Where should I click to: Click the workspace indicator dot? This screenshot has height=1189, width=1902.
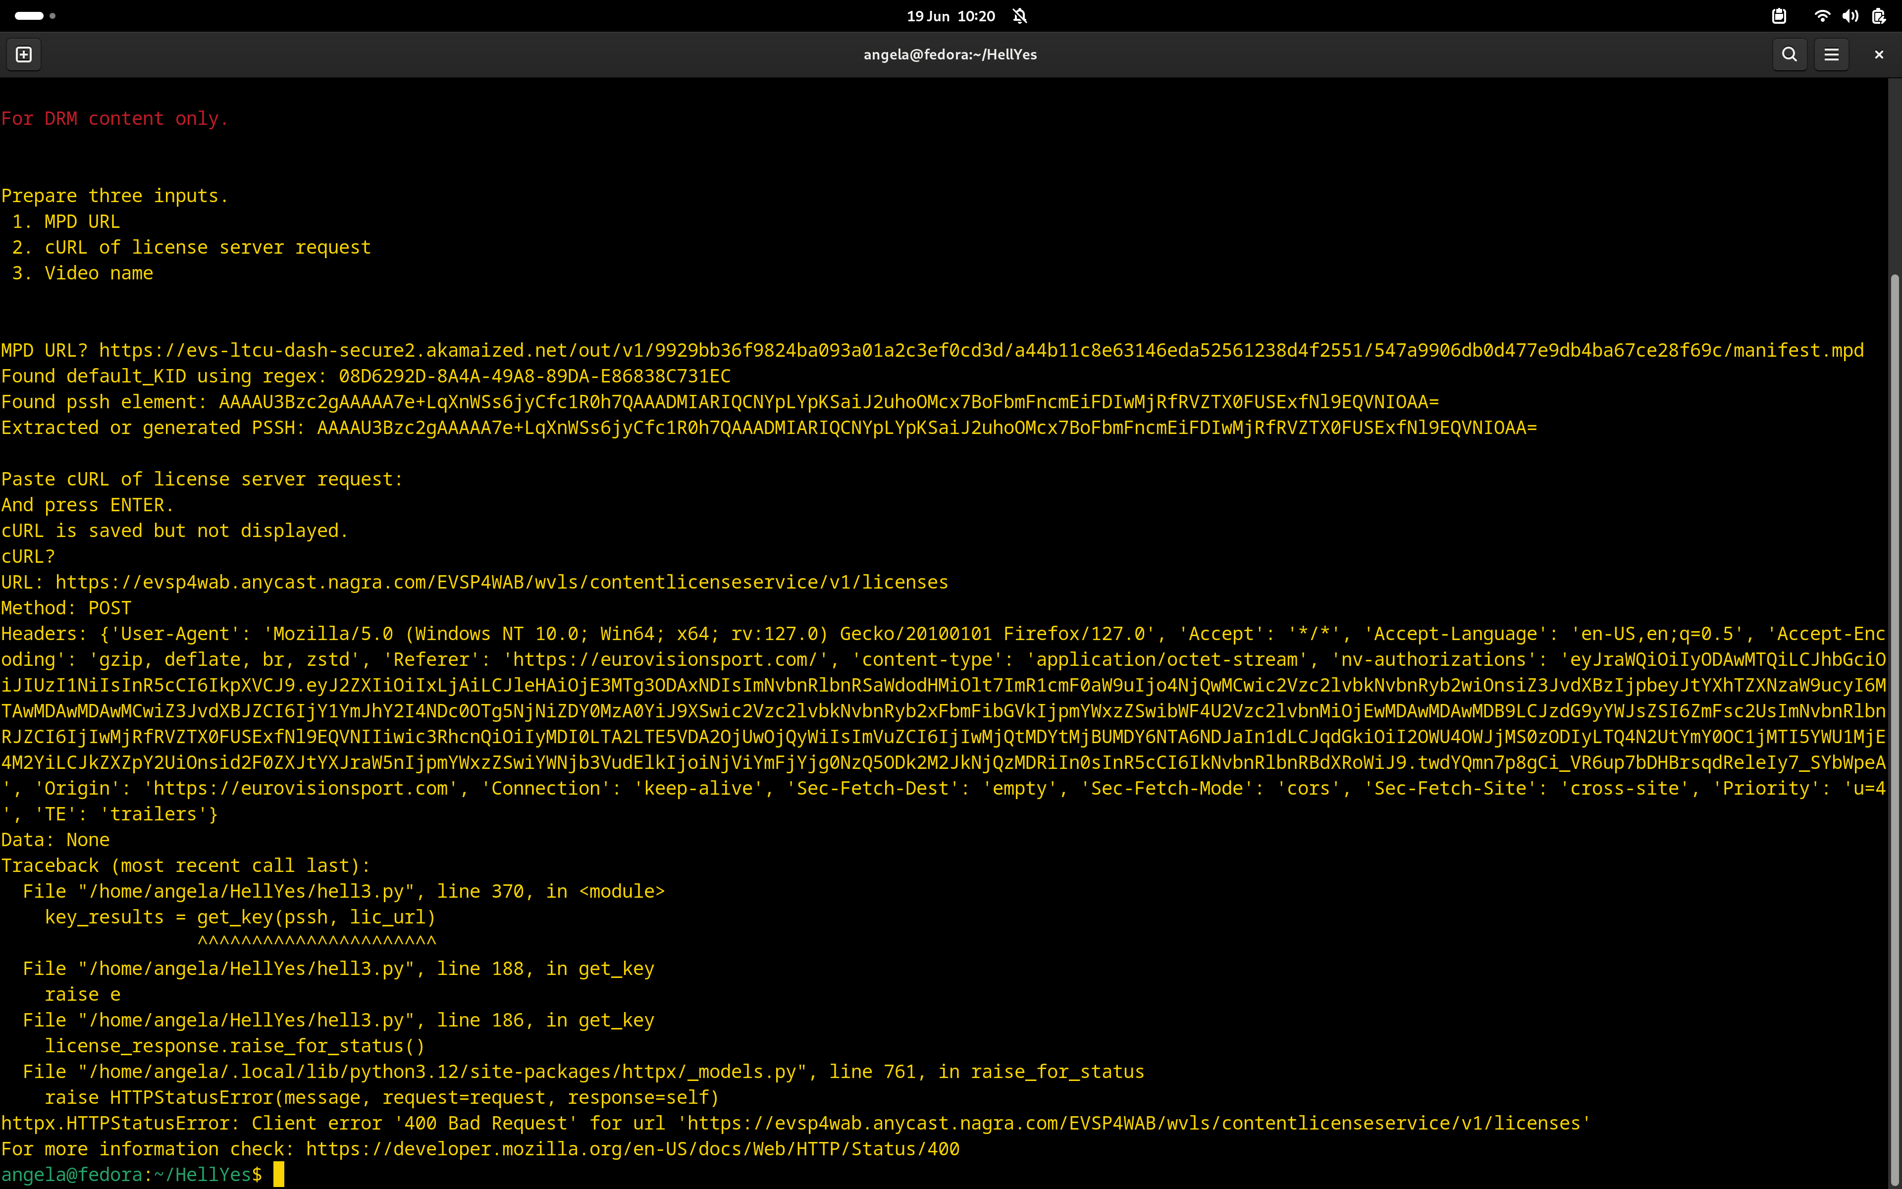pyautogui.click(x=53, y=16)
